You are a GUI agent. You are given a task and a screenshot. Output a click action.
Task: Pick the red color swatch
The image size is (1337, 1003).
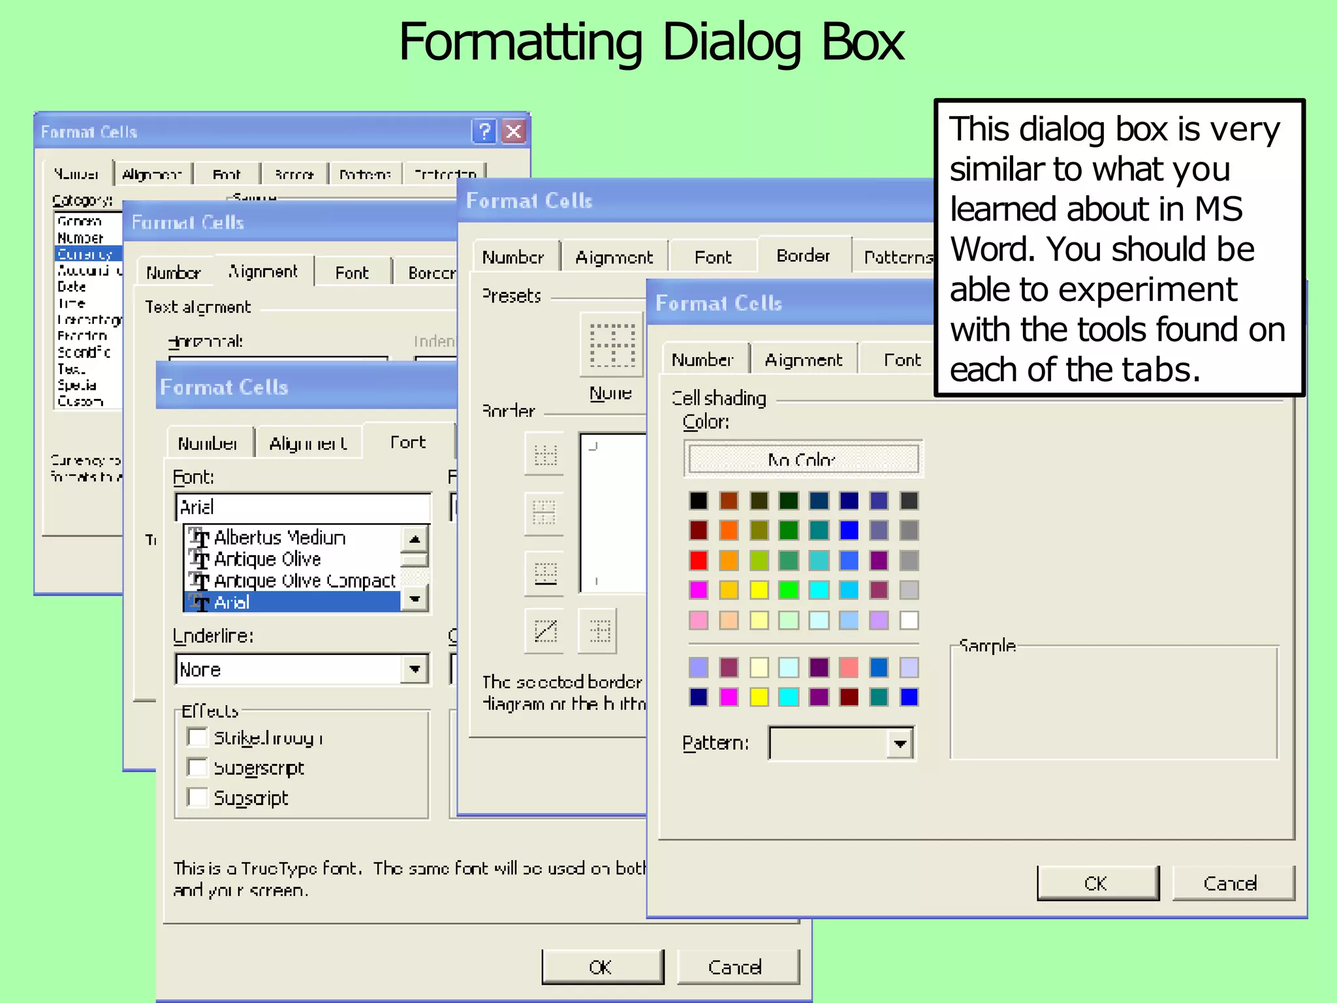click(x=699, y=560)
